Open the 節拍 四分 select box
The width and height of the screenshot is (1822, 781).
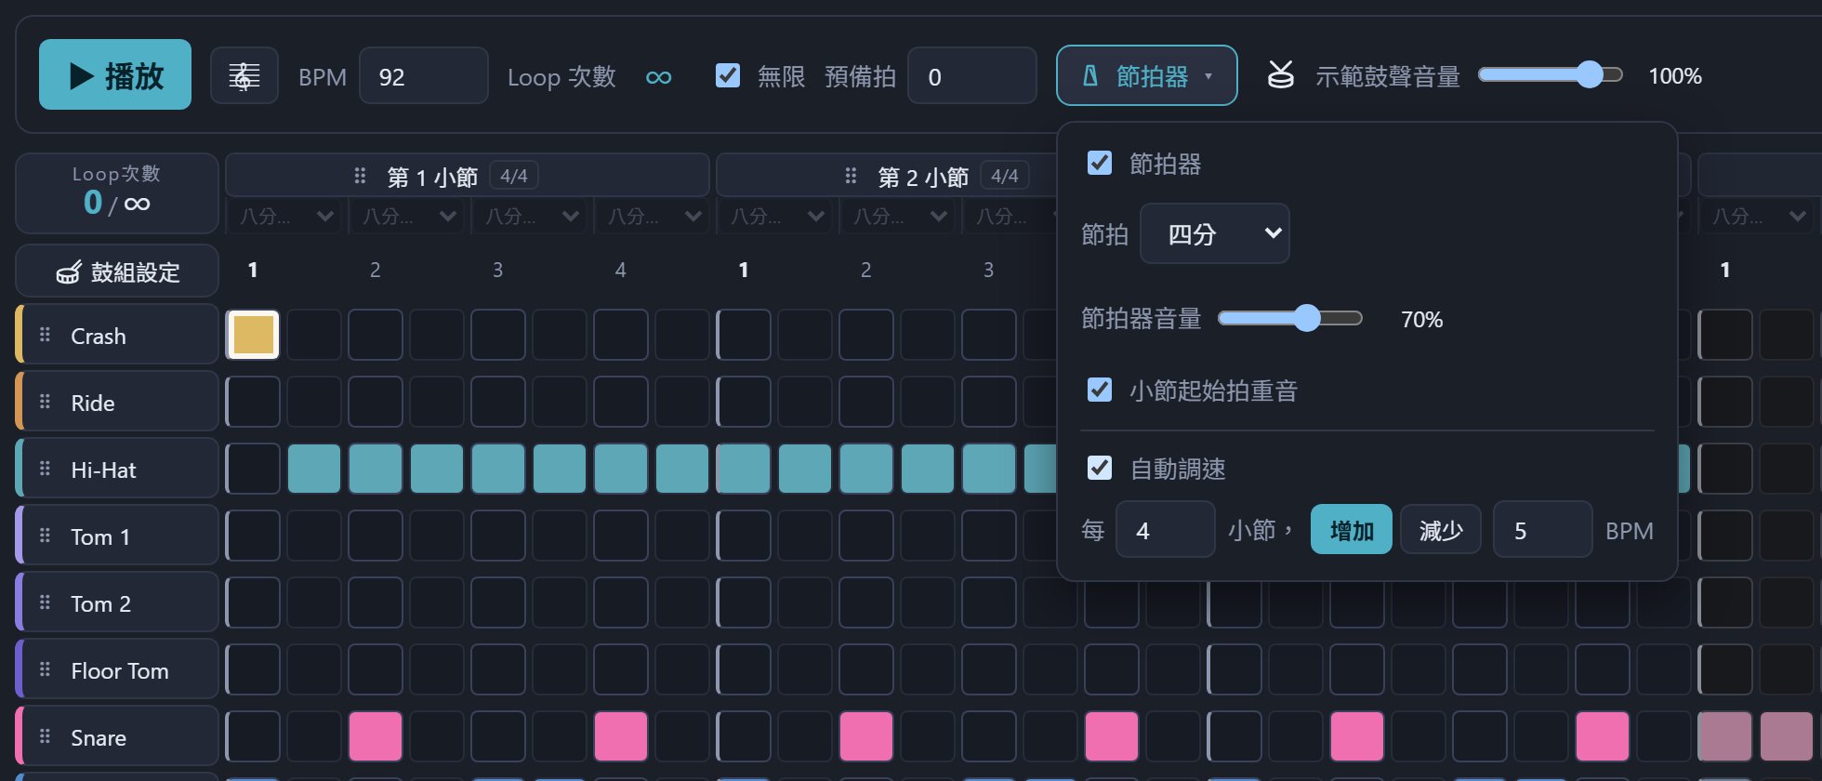1214,233
